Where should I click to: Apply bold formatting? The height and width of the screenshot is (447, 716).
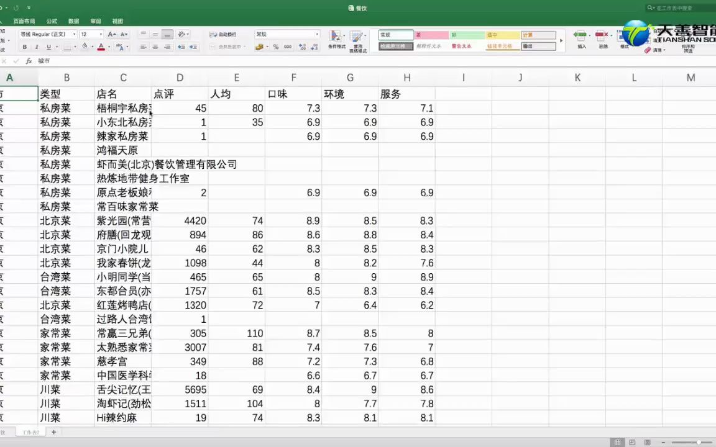tap(25, 47)
